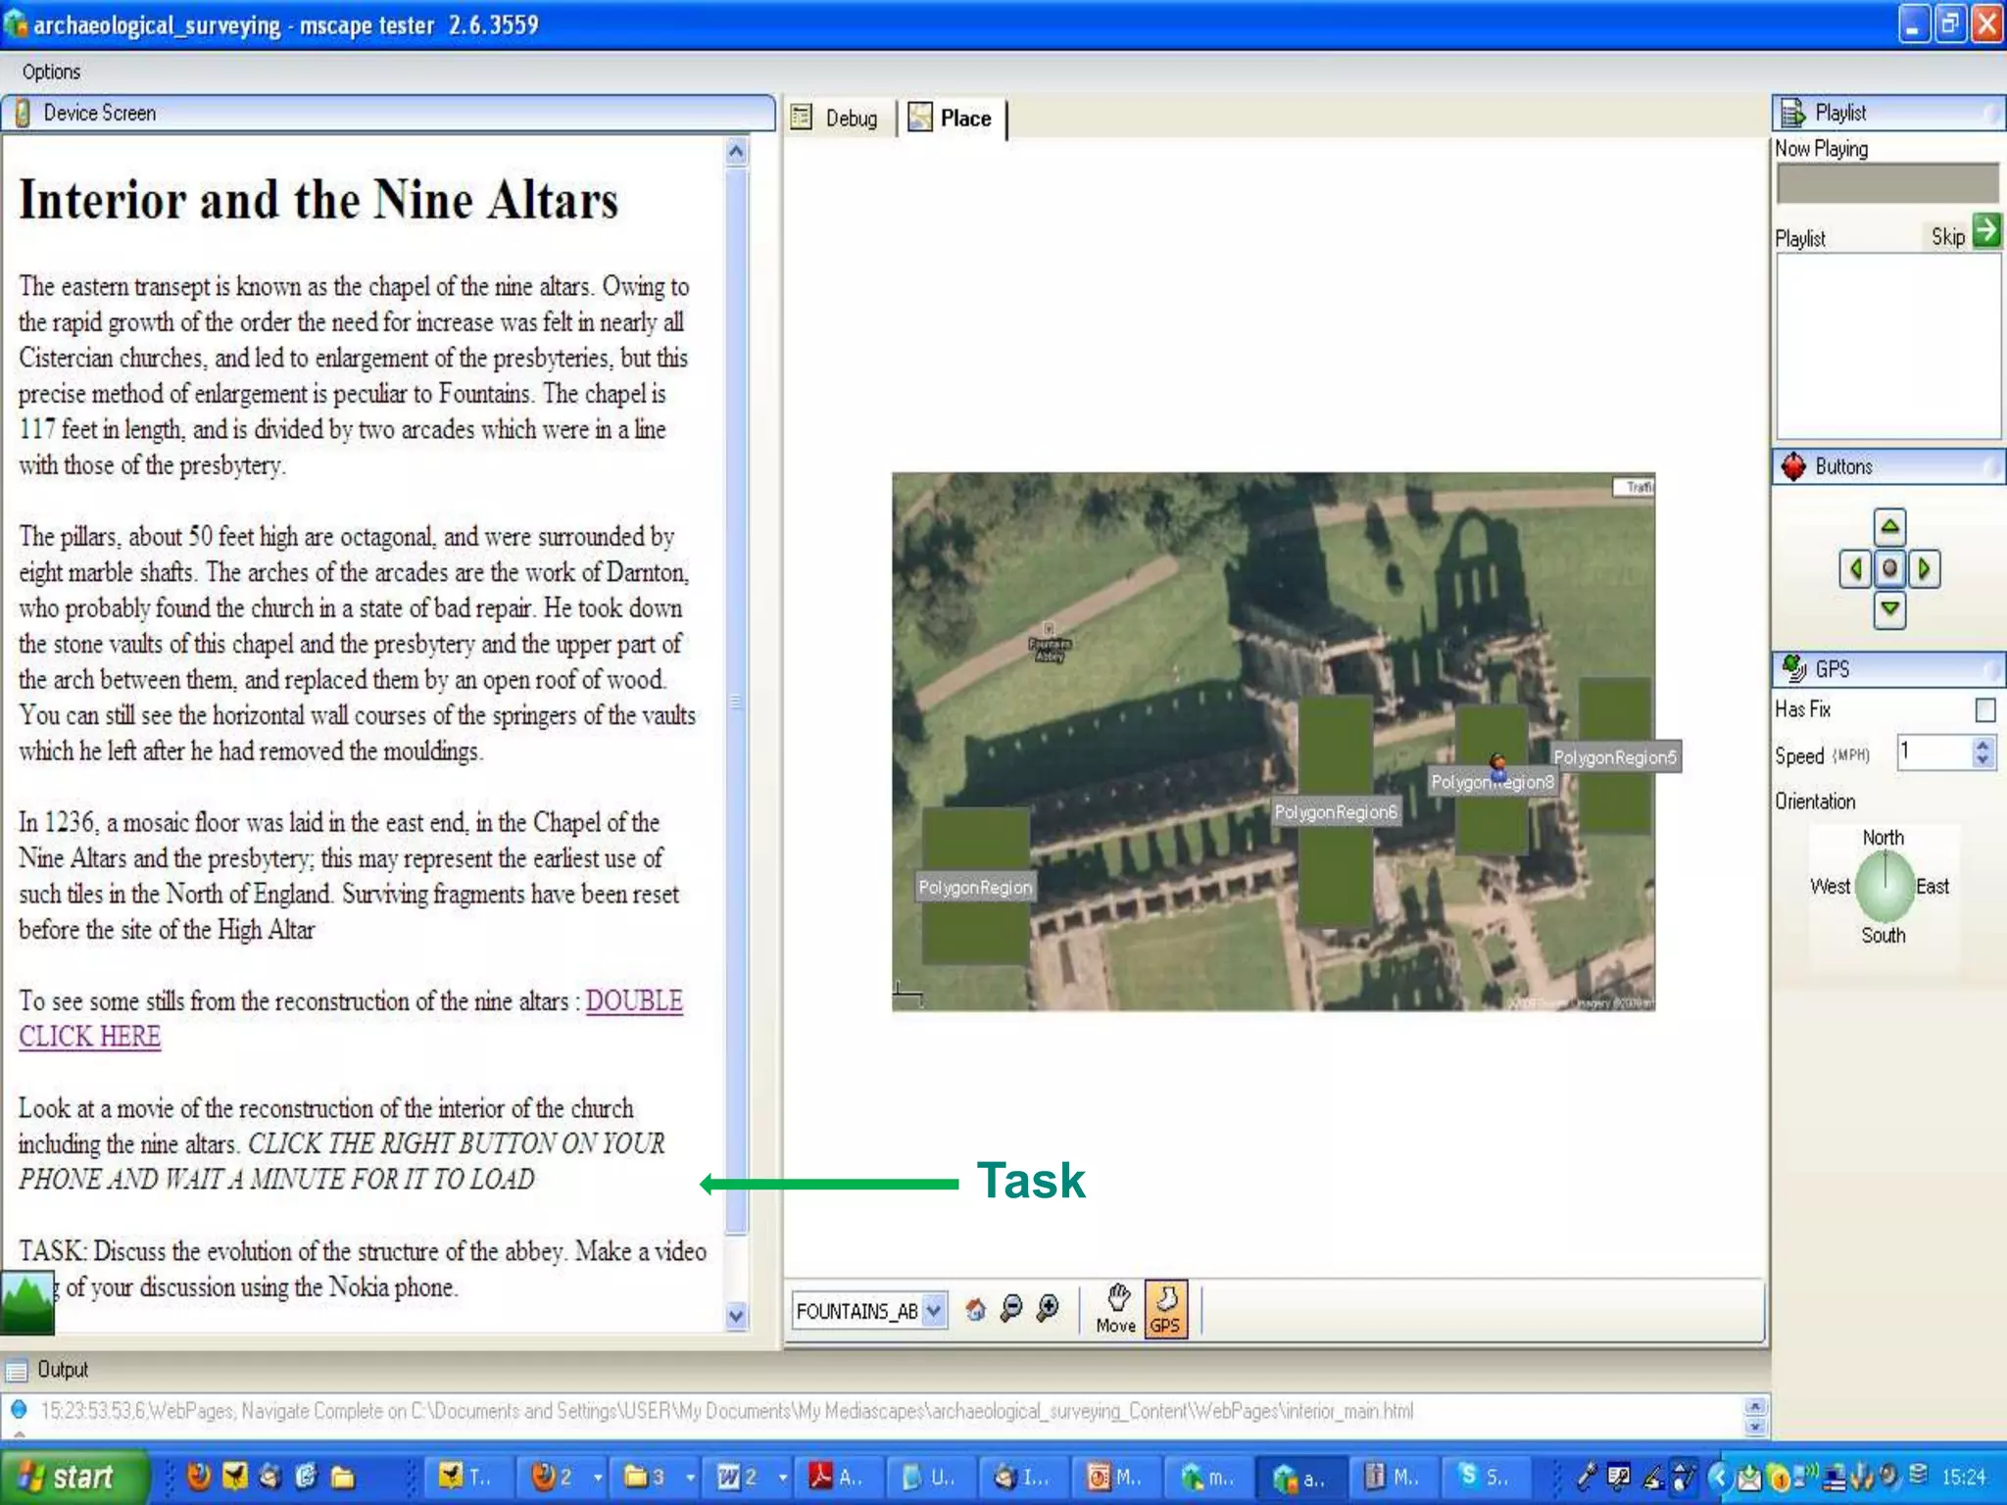Click the empty Playlist list box
Screen dimensions: 2007x1505
1887,345
